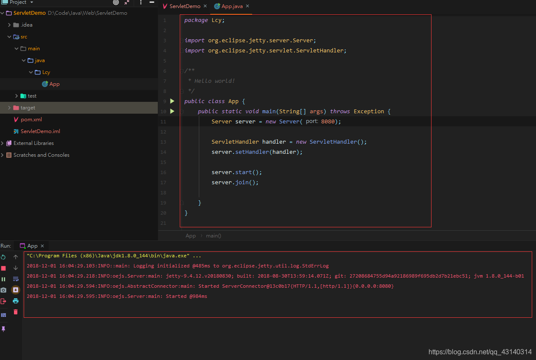Open Project panel options (three dots)
Viewport: 536px width, 360px height.
tap(141, 2)
